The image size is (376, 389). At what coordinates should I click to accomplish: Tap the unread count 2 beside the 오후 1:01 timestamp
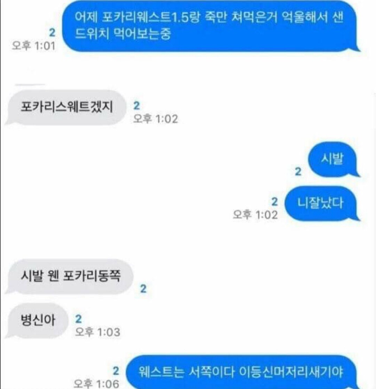tap(52, 33)
